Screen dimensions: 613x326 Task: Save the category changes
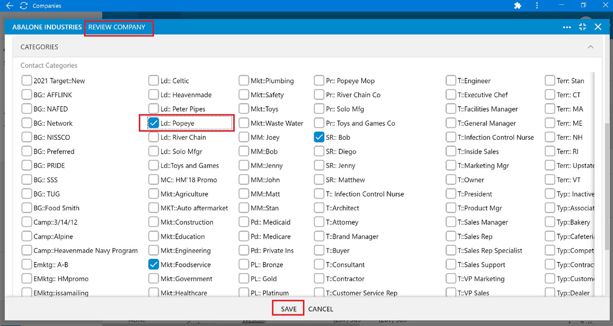[289, 309]
